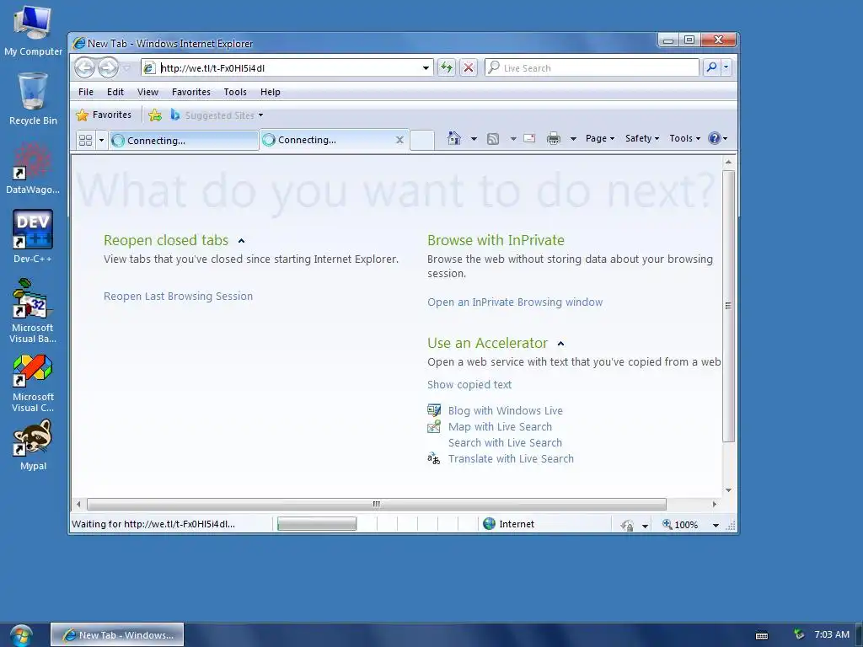Open the tab list dropdown arrow
Screen dimensions: 863x647
coord(101,141)
